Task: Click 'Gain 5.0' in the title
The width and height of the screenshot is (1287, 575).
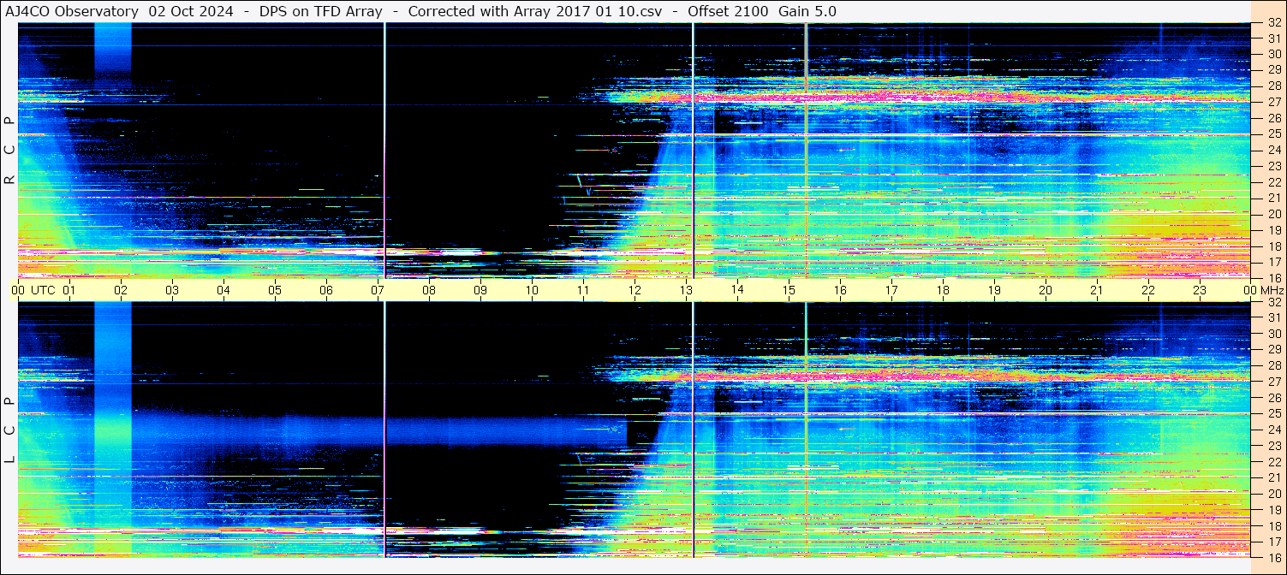Action: click(807, 11)
